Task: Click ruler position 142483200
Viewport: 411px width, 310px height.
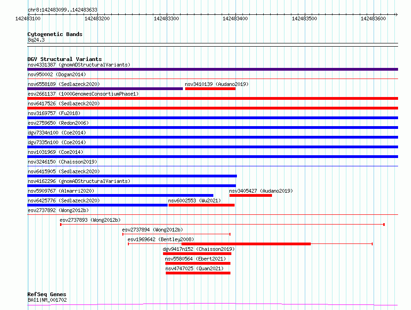Action: tap(97, 18)
